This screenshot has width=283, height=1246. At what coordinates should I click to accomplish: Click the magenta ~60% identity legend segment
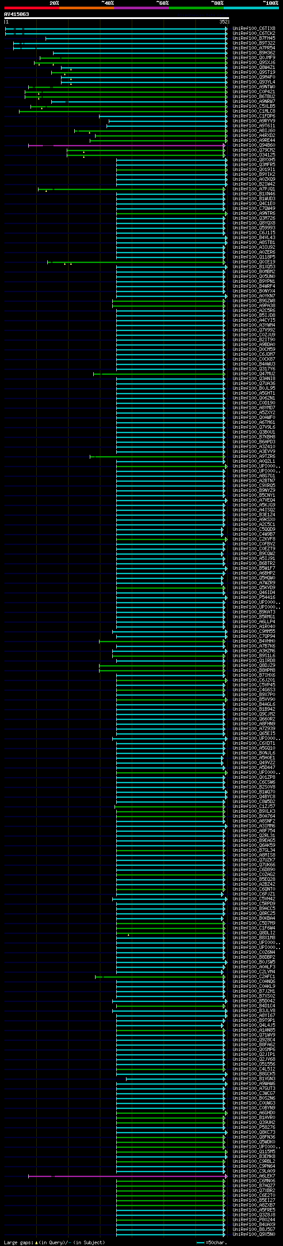pyautogui.click(x=141, y=8)
